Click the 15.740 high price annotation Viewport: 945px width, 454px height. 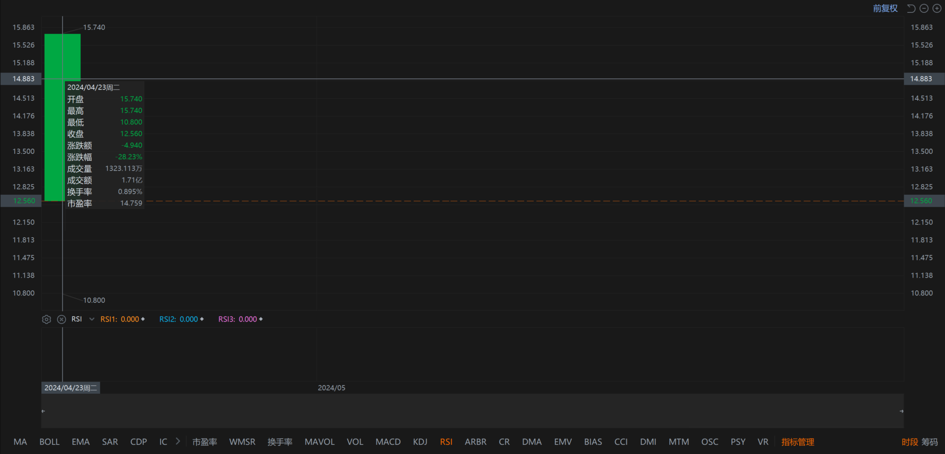click(94, 28)
